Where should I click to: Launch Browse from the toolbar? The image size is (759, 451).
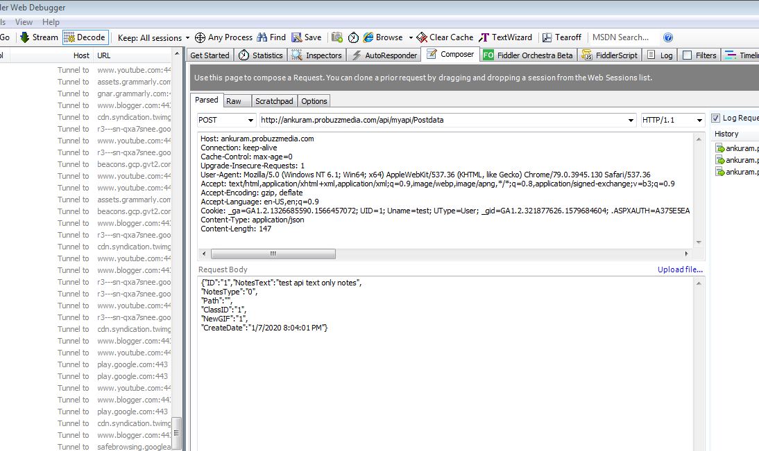(384, 37)
